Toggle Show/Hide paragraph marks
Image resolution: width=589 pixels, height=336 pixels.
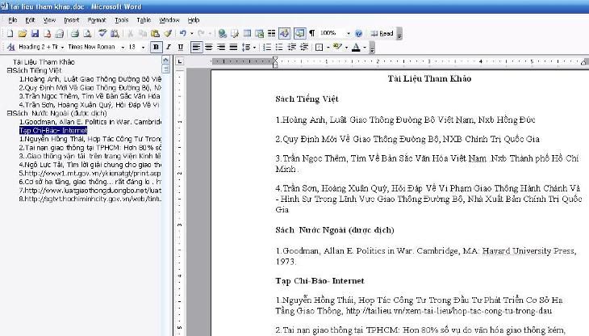coord(311,33)
